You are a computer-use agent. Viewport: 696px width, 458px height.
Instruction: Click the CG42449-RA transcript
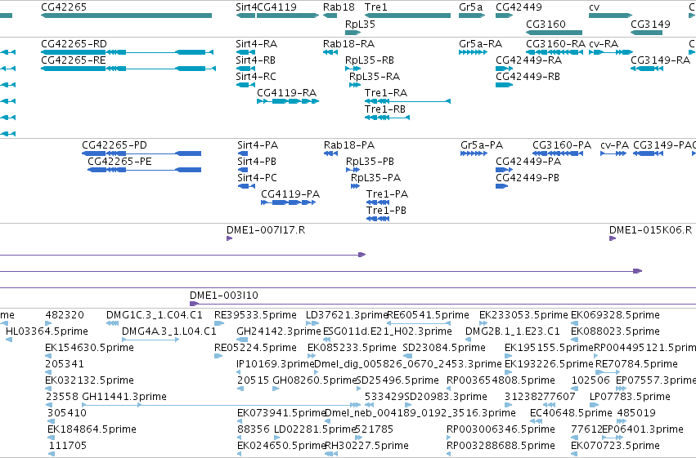[505, 69]
